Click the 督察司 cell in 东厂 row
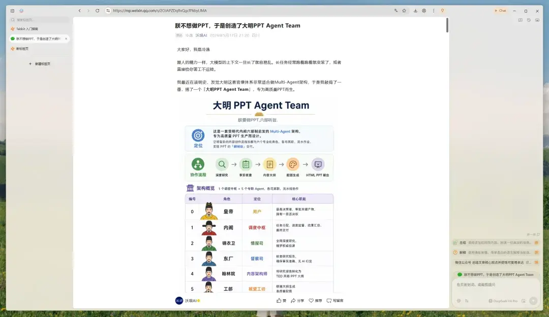The width and height of the screenshot is (549, 317). (x=257, y=259)
